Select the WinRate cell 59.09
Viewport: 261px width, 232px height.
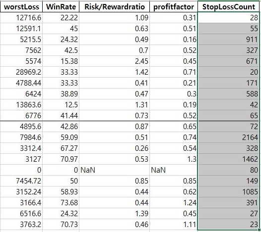coord(61,138)
